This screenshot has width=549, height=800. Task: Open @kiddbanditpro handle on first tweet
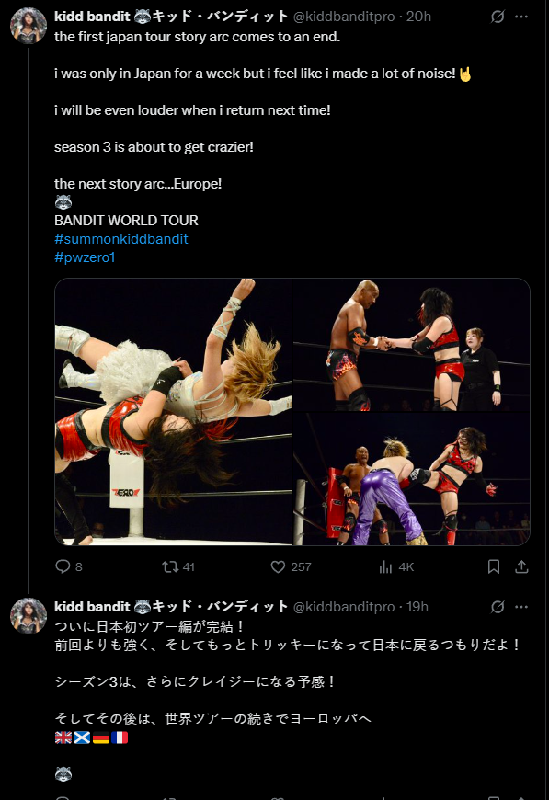coord(344,17)
